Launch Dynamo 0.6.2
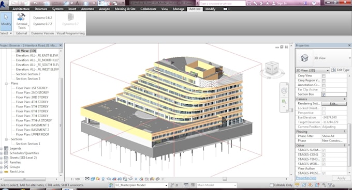Image resolution: width=352 pixels, height=190 pixels. (42, 18)
